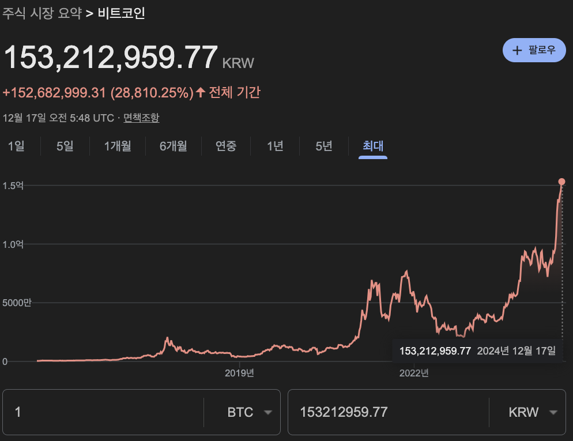Open the 5년 chart range

coord(323,146)
